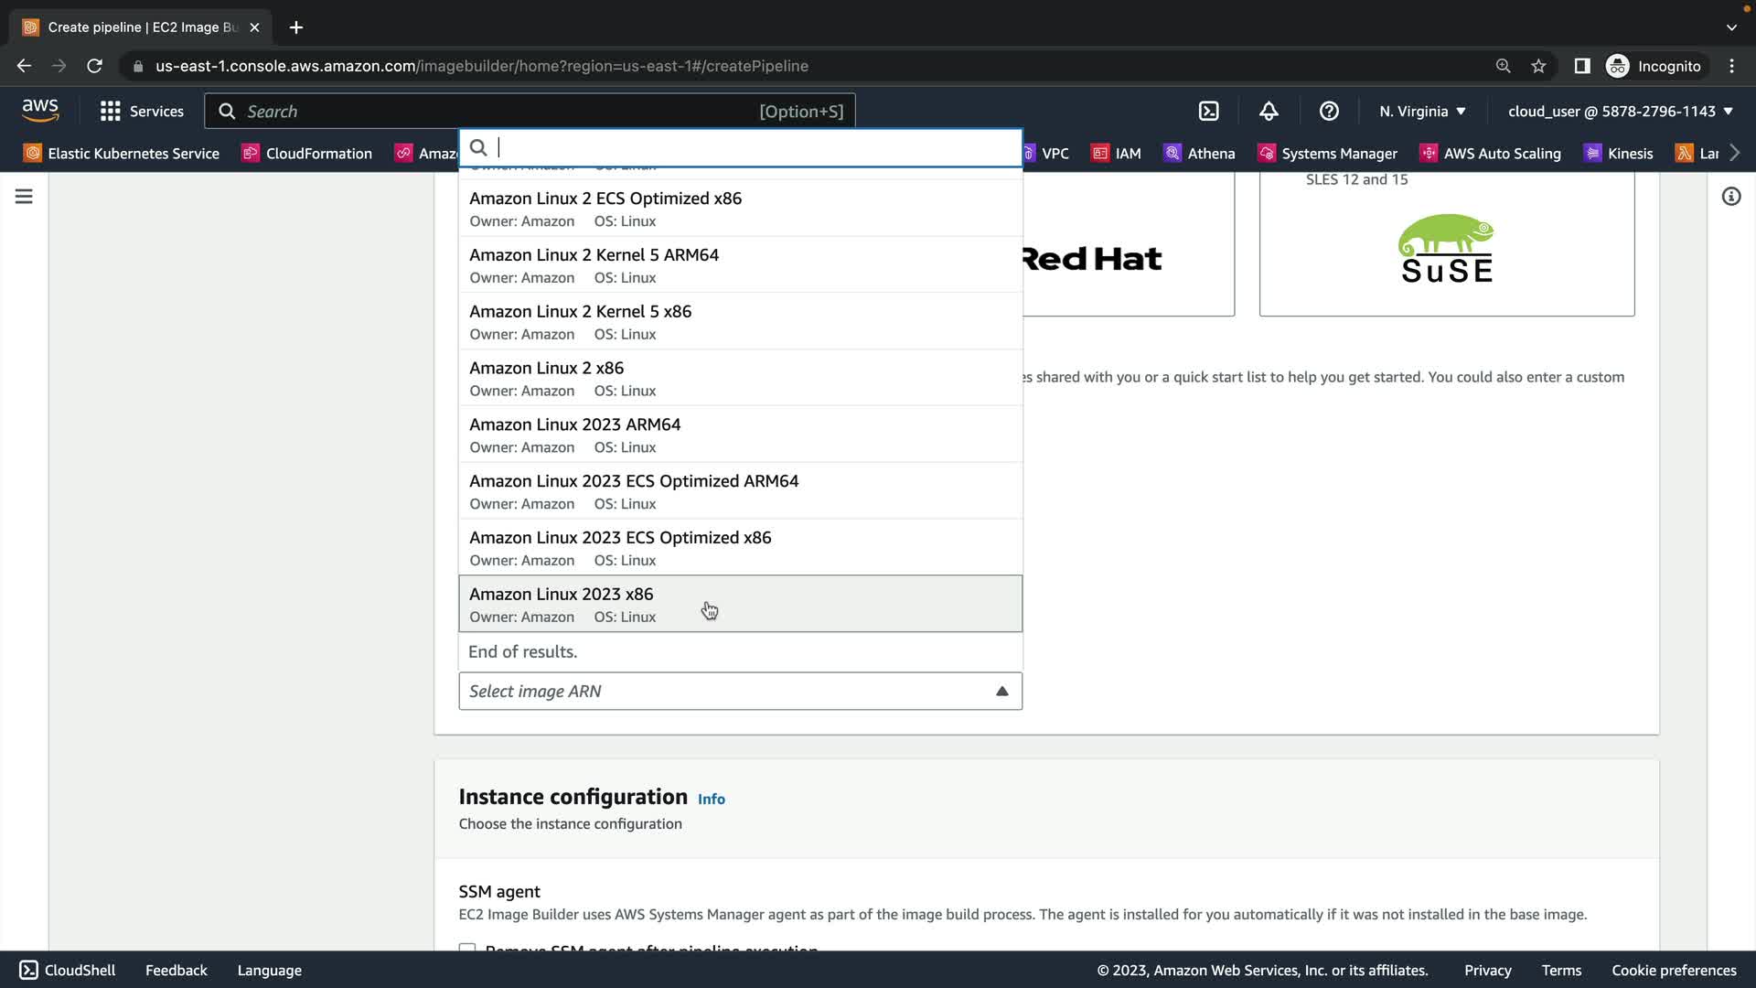The height and width of the screenshot is (988, 1756).
Task: Click the image filter search field
Action: 750,147
